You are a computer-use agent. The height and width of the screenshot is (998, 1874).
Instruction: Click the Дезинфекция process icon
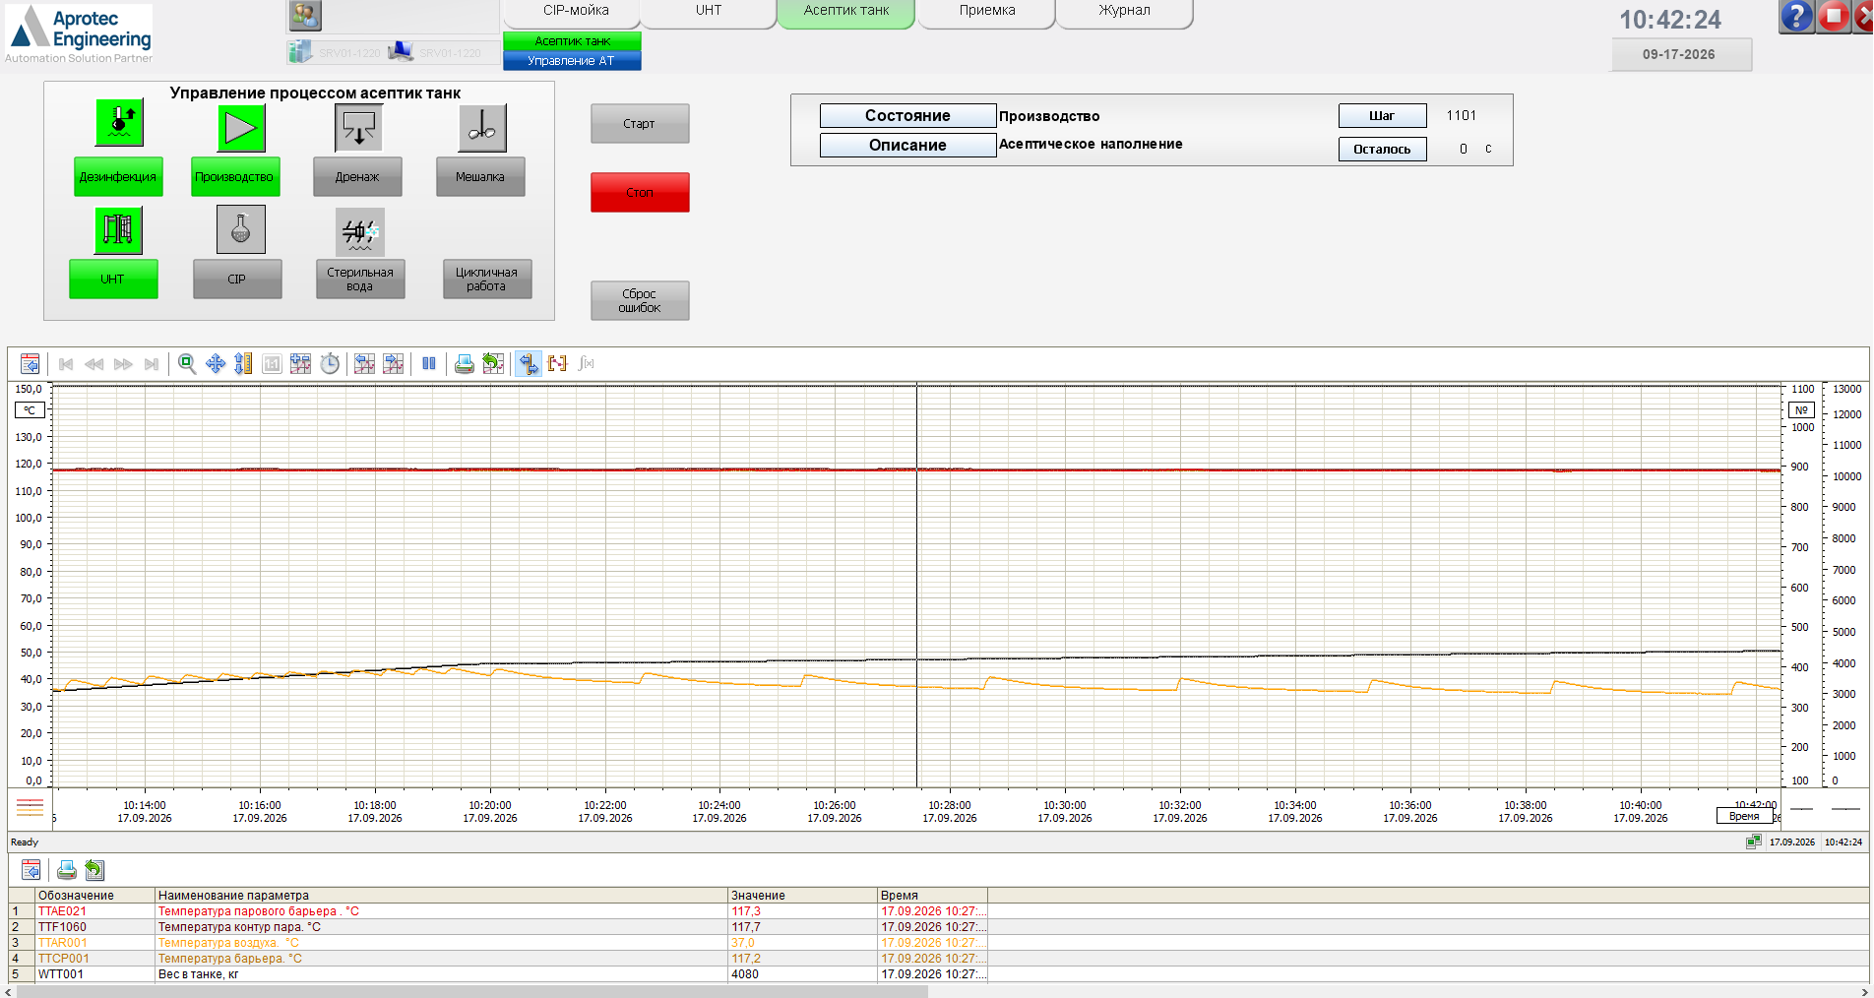click(119, 123)
